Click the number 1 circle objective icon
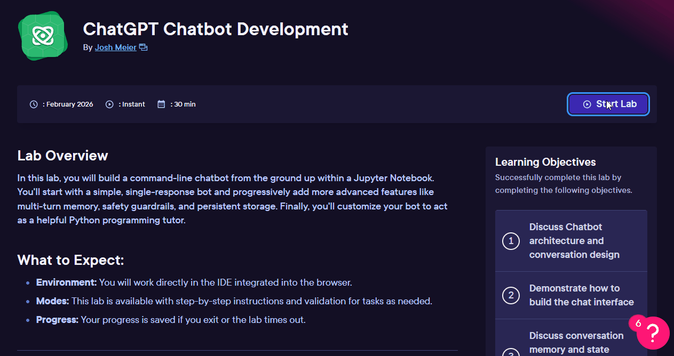The height and width of the screenshot is (356, 674). pos(511,241)
